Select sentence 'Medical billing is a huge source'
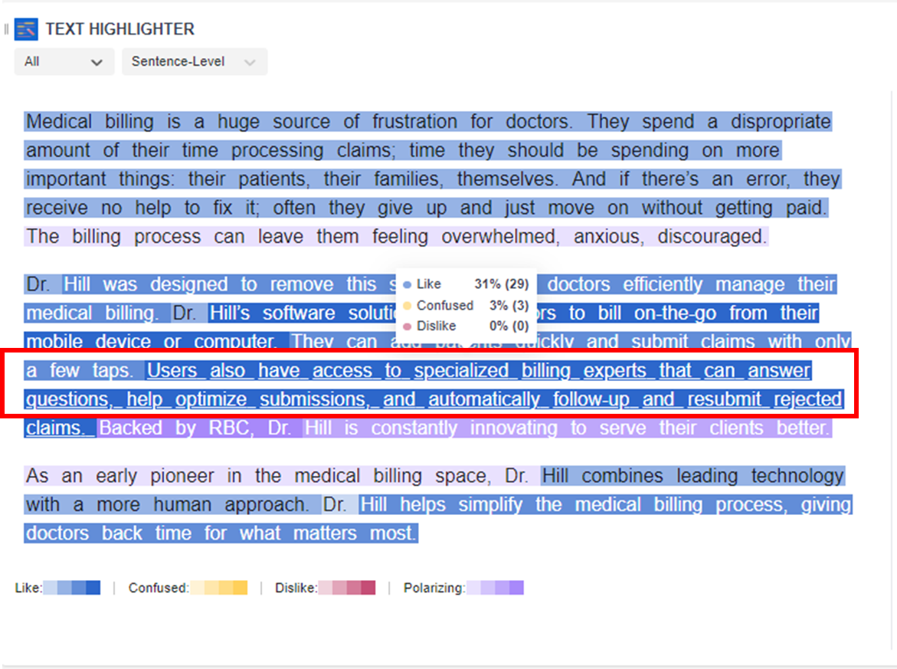 [x=297, y=122]
